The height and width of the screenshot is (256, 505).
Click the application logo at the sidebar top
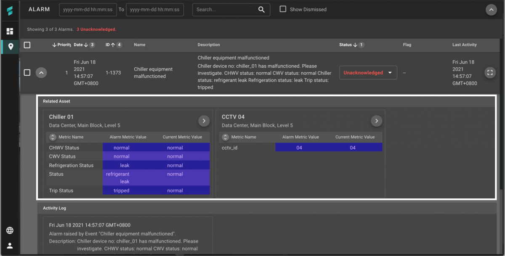(x=10, y=9)
